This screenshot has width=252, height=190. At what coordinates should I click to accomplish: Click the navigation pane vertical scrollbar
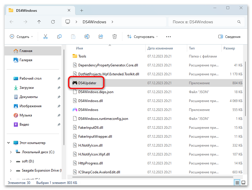[64, 97]
